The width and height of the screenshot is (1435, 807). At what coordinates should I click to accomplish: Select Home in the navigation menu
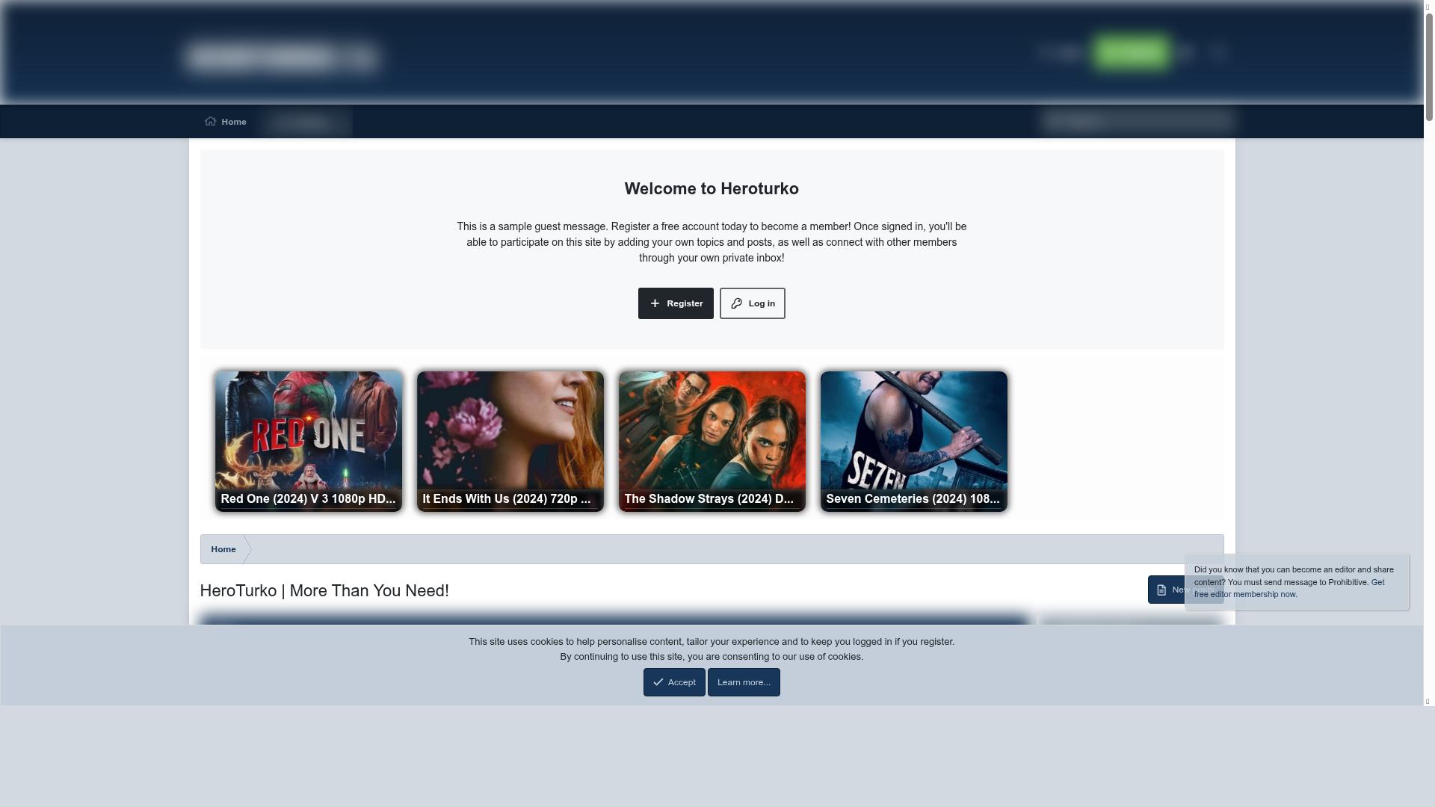pyautogui.click(x=234, y=121)
